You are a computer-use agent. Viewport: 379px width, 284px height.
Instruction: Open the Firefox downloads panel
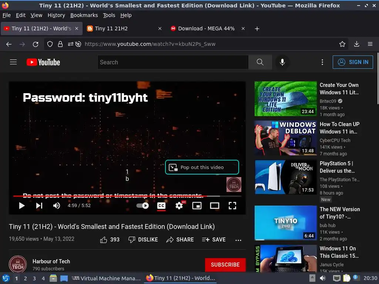tap(356, 44)
